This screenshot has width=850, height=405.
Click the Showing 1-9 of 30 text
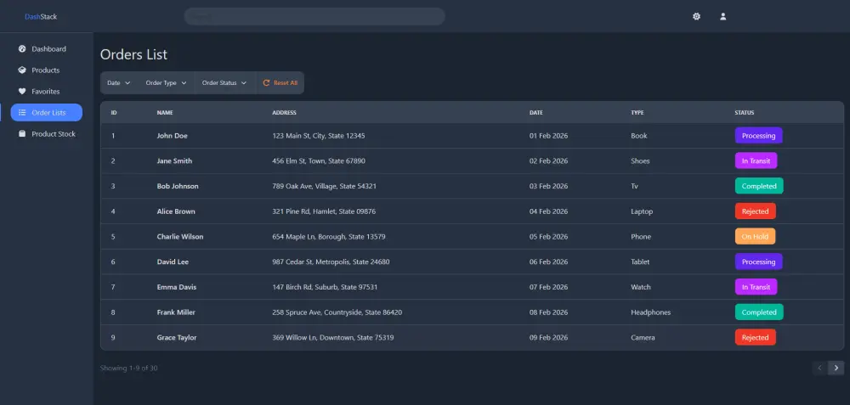coord(129,368)
